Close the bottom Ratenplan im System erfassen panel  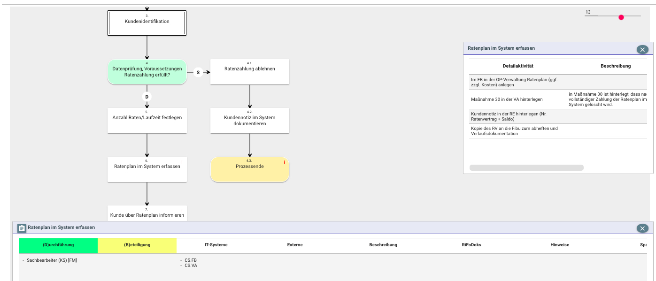click(642, 228)
